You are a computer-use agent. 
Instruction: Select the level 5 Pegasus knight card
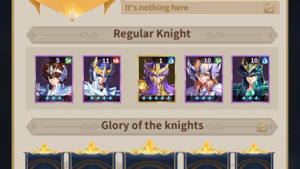pyautogui.click(x=54, y=79)
